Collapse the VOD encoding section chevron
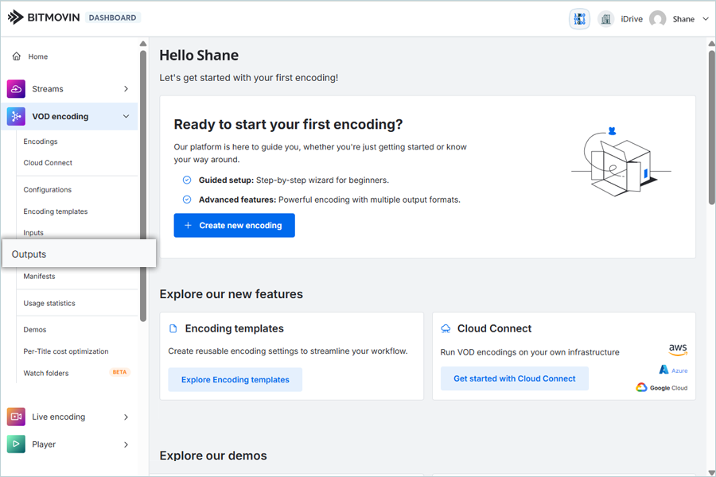The image size is (716, 477). point(126,117)
